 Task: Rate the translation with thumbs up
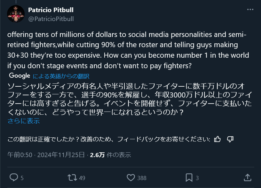[217, 139]
